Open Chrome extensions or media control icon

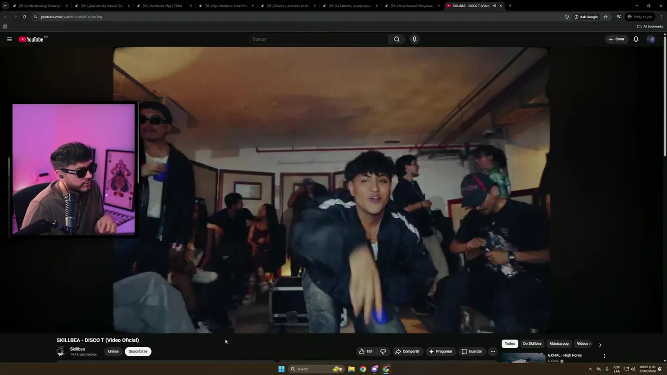coord(619,17)
